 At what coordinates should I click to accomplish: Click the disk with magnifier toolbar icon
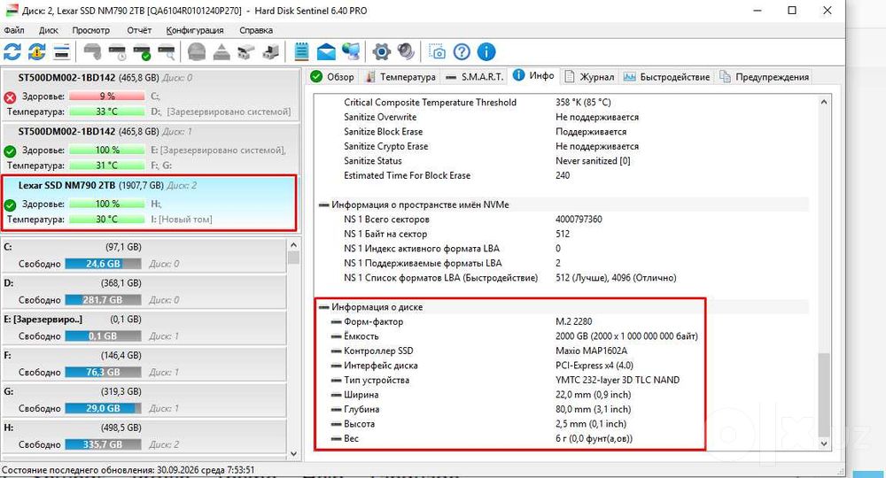tap(167, 52)
